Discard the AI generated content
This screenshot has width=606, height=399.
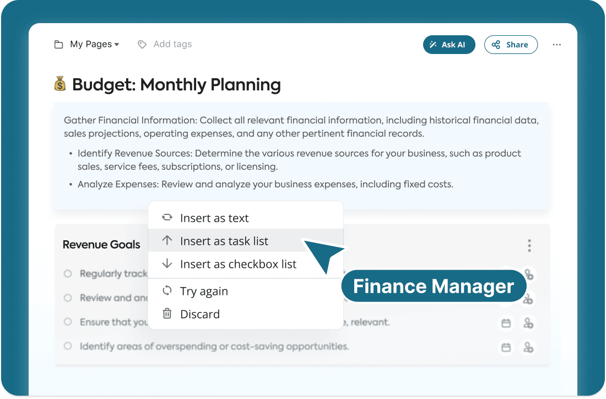tap(245, 314)
